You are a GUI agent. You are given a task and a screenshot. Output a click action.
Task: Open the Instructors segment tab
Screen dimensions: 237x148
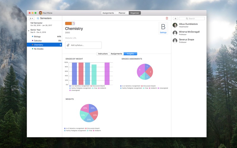point(103,54)
